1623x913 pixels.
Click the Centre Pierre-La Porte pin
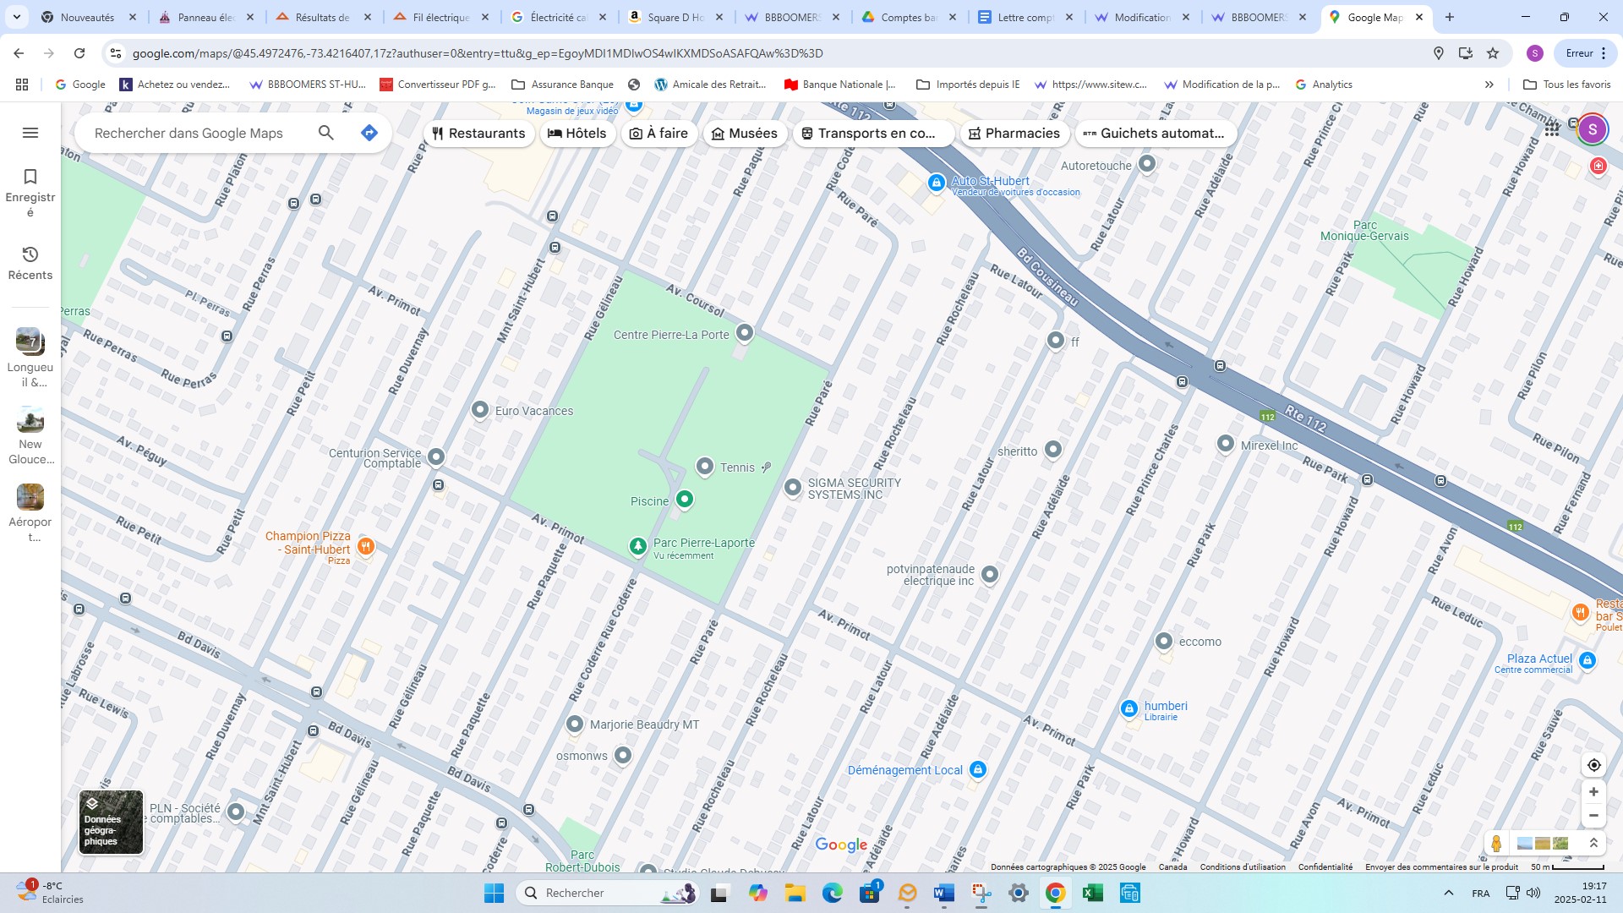tap(745, 333)
